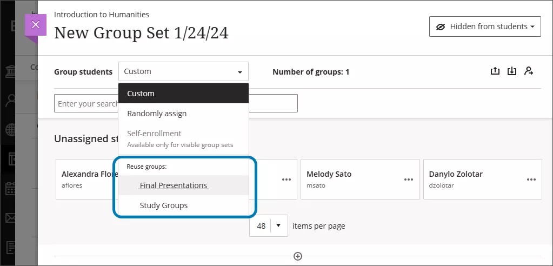Open the calendar icon in left sidebar
The image size is (553, 266).
coord(10,189)
